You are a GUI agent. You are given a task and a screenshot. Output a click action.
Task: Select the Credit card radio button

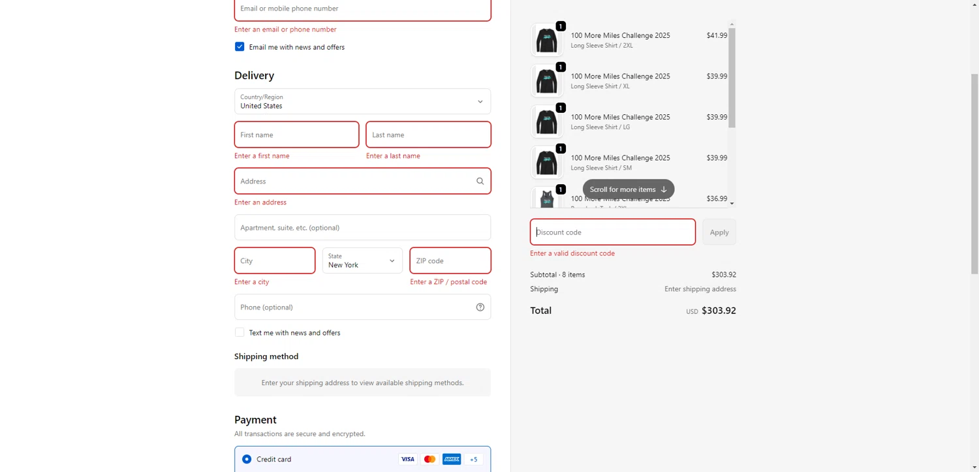click(247, 460)
